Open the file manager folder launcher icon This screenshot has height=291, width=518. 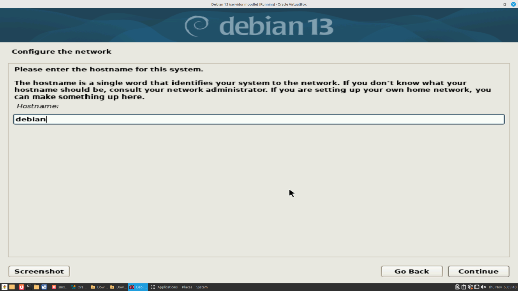(x=36, y=287)
